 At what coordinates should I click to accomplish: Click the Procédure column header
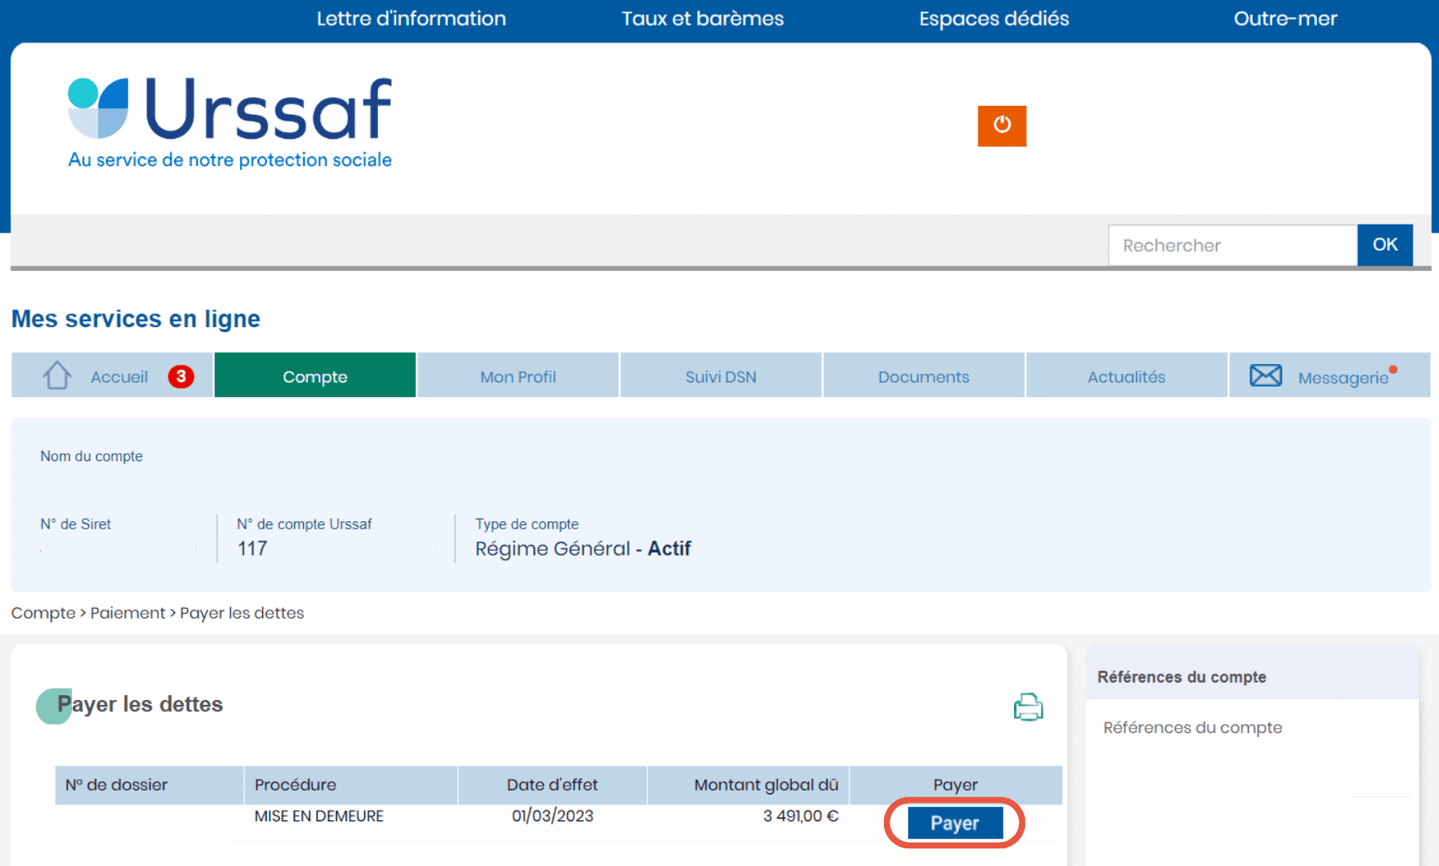pyautogui.click(x=351, y=785)
